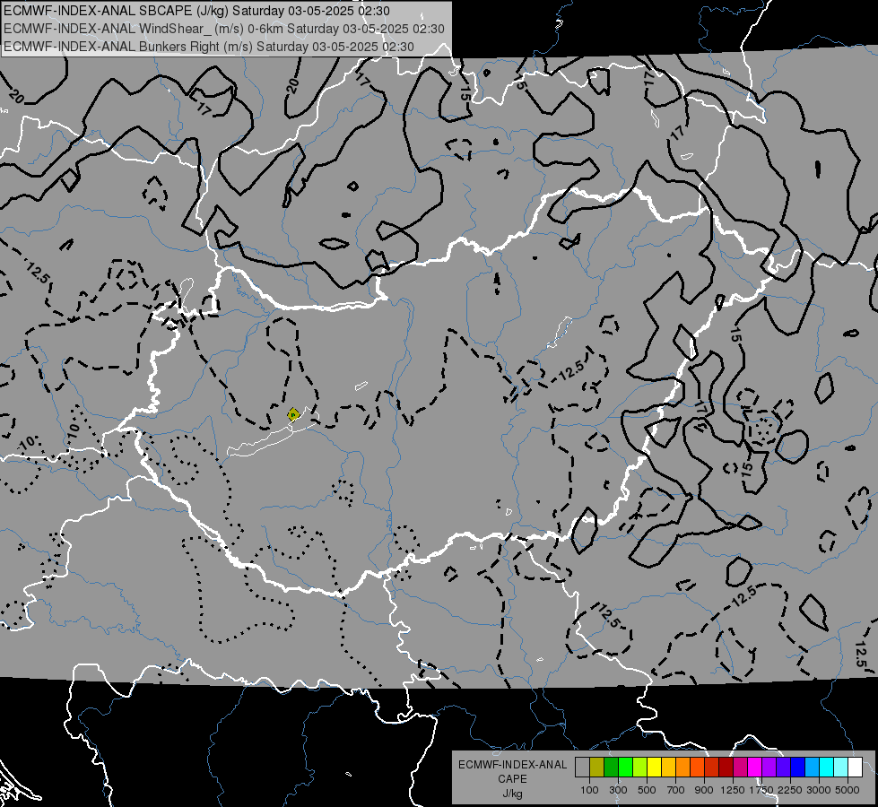
Task: Click the 100 legend value
Action: point(589,790)
